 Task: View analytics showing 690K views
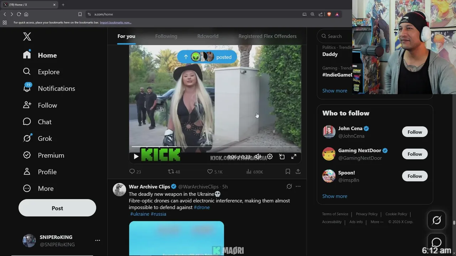click(x=254, y=172)
